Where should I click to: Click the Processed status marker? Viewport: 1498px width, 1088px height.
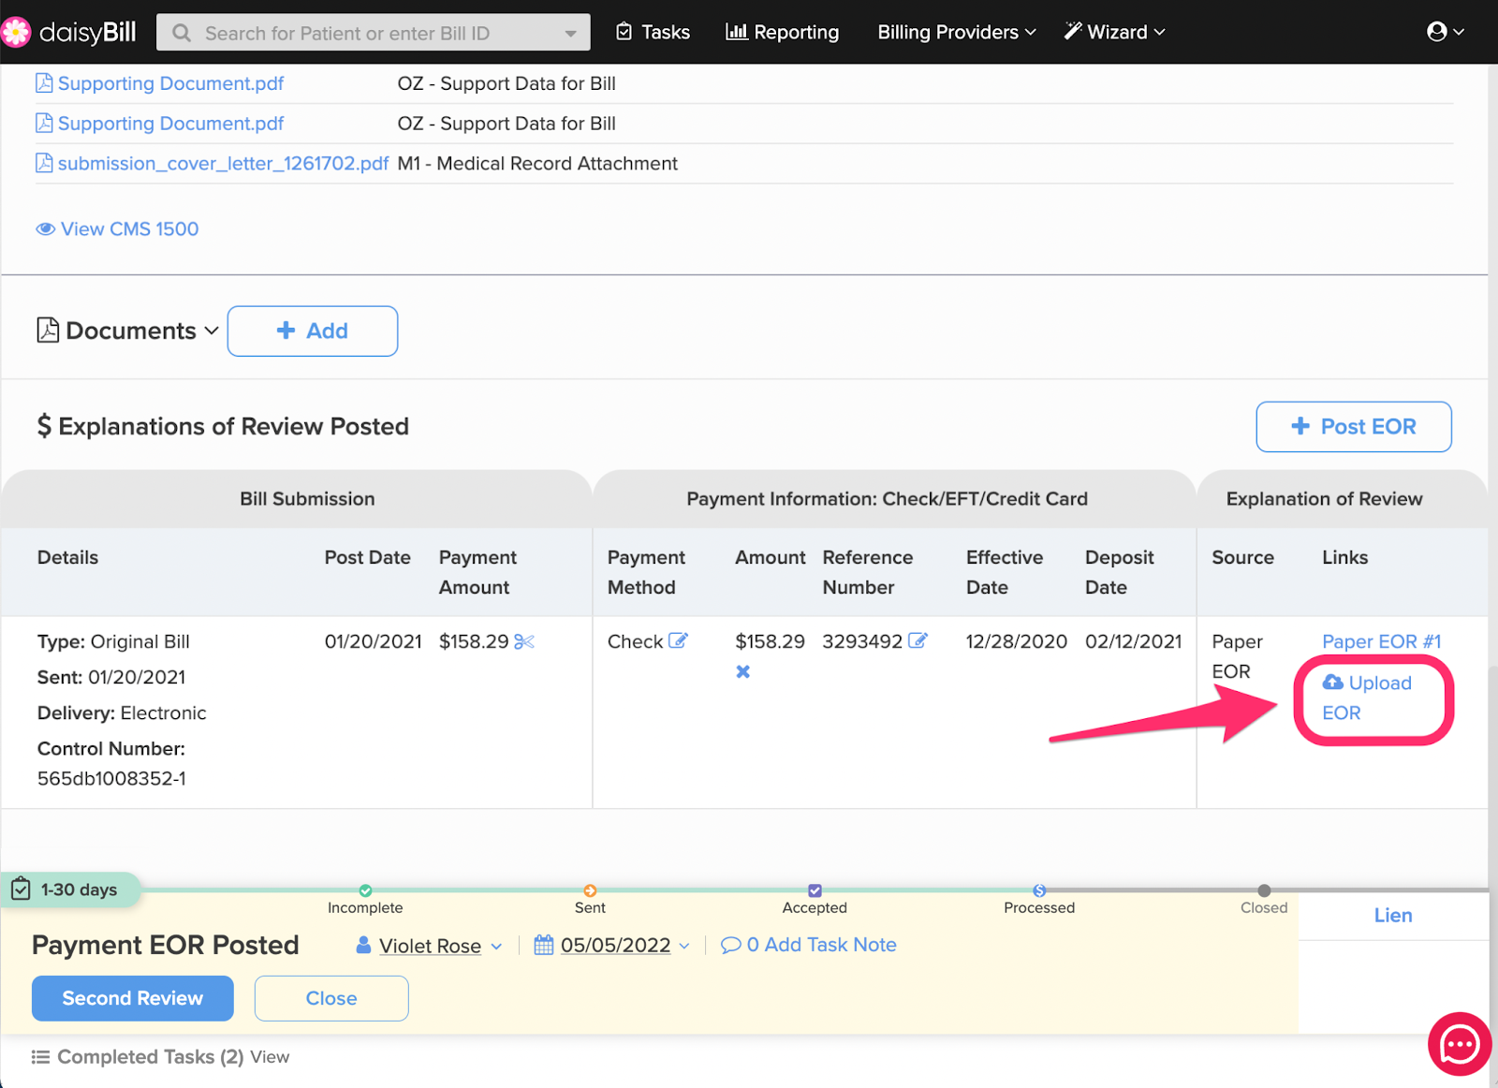click(x=1039, y=890)
